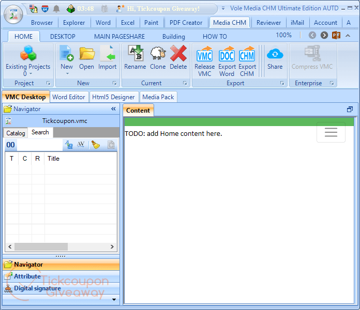Click the AV match-case search icon

click(x=81, y=145)
